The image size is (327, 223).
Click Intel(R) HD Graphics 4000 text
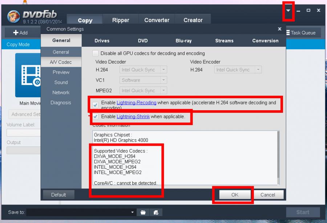[x=121, y=140]
